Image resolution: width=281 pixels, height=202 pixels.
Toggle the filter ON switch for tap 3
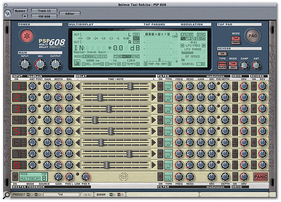coord(160,109)
